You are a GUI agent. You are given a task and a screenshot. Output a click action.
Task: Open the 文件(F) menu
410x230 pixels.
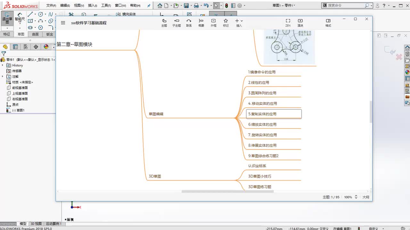click(51, 5)
